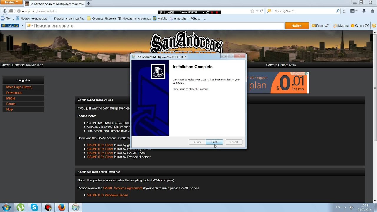Viewport: 377px width, 212px height.
Task: Download the SA-MP 0.3z Windows Server
Action: click(x=108, y=195)
